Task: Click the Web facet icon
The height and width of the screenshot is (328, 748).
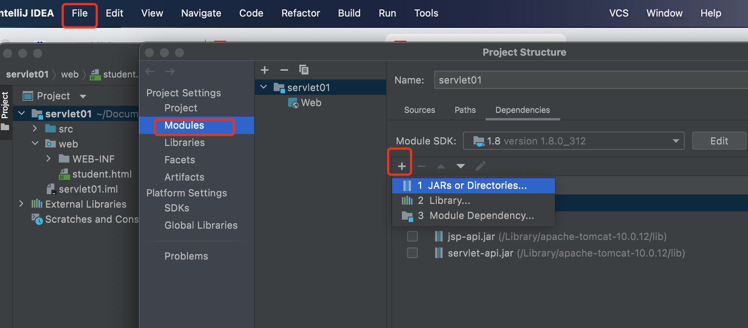Action: tap(293, 103)
